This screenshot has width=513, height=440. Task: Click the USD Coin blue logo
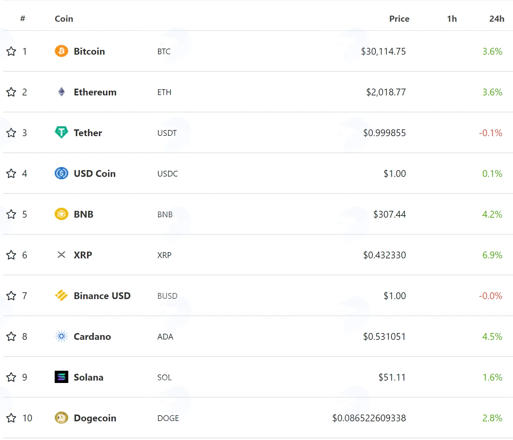[61, 173]
